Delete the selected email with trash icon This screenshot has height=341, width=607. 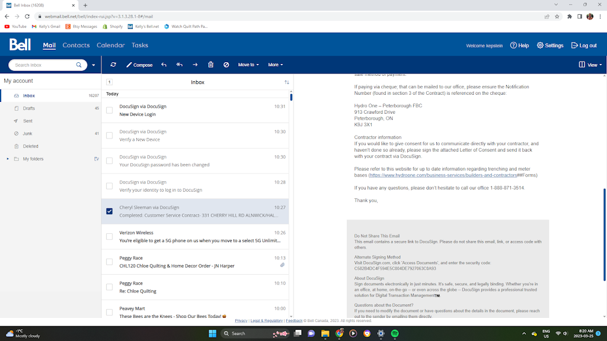point(210,65)
